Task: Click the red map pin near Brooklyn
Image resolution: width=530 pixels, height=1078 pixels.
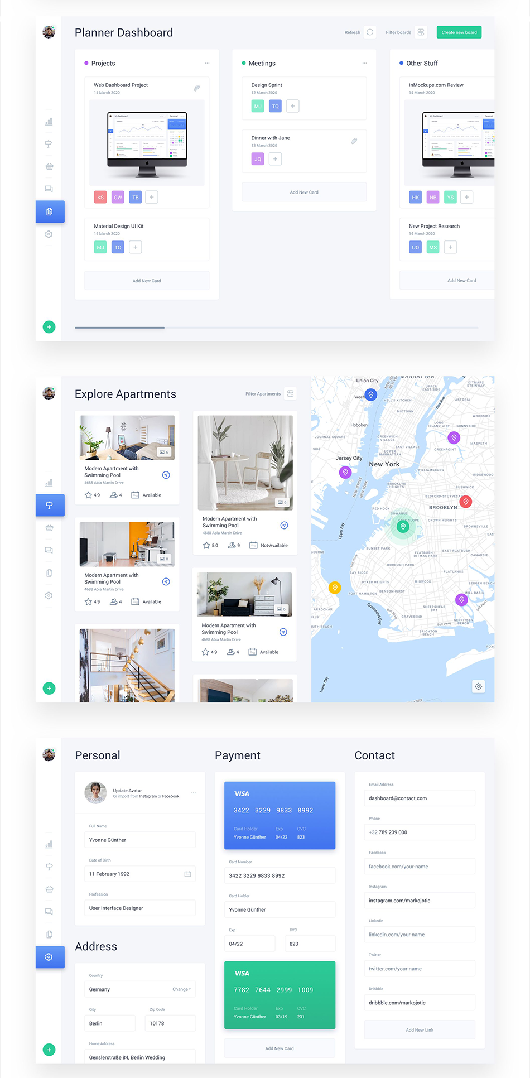Action: point(465,501)
